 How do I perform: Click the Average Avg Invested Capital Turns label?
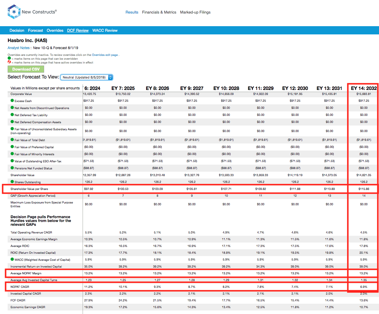pyautogui.click(x=34, y=280)
